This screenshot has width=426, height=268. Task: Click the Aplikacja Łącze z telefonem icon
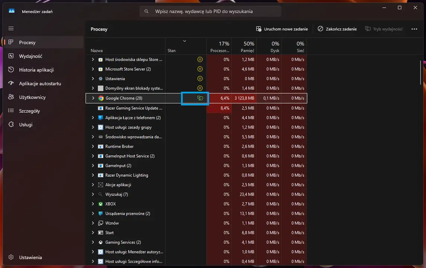pyautogui.click(x=100, y=118)
